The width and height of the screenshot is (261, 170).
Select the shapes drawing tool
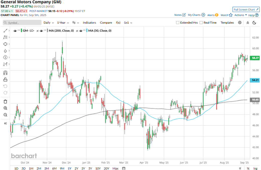click(x=5, y=44)
